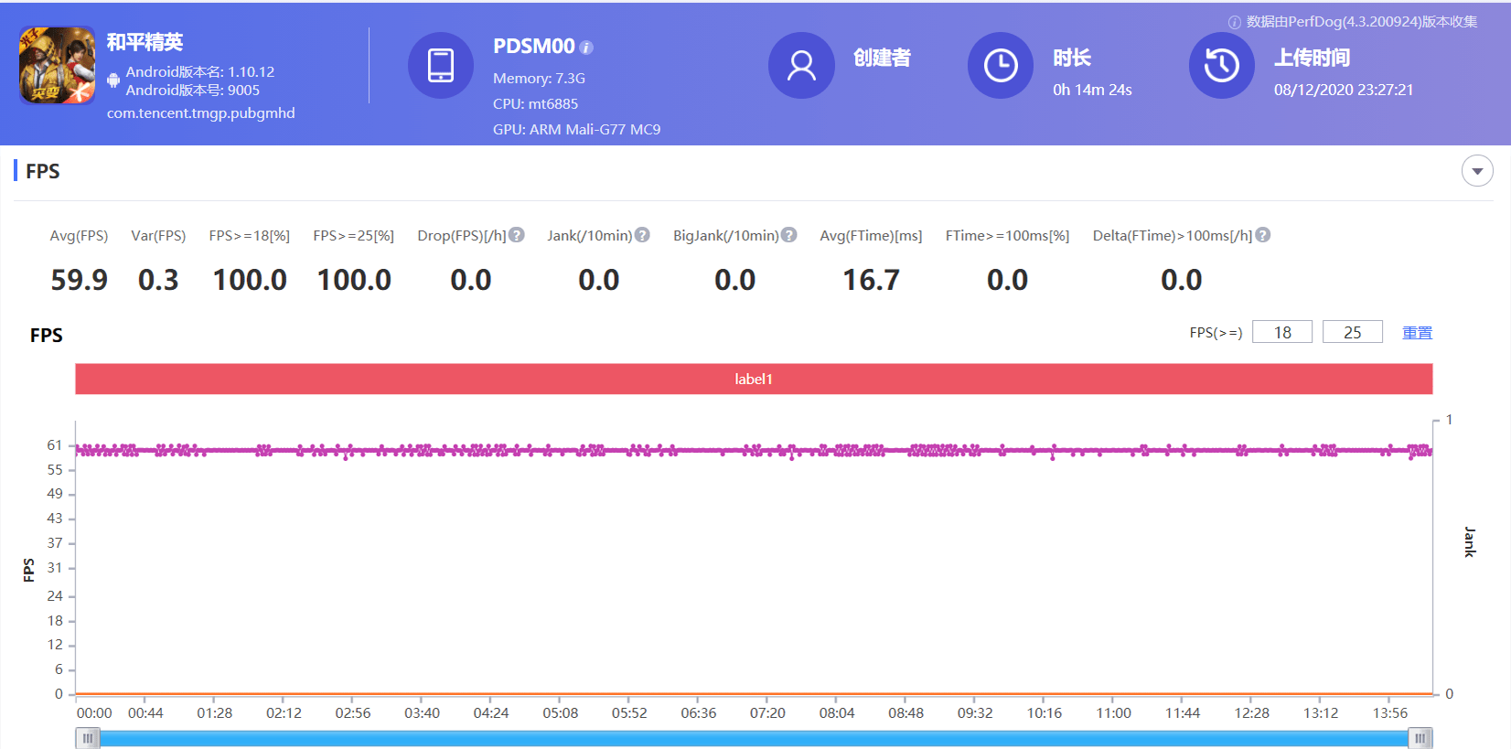The height and width of the screenshot is (749, 1511).
Task: Click the upload time 08/12/2020 23:27:21
Action: (x=1344, y=90)
